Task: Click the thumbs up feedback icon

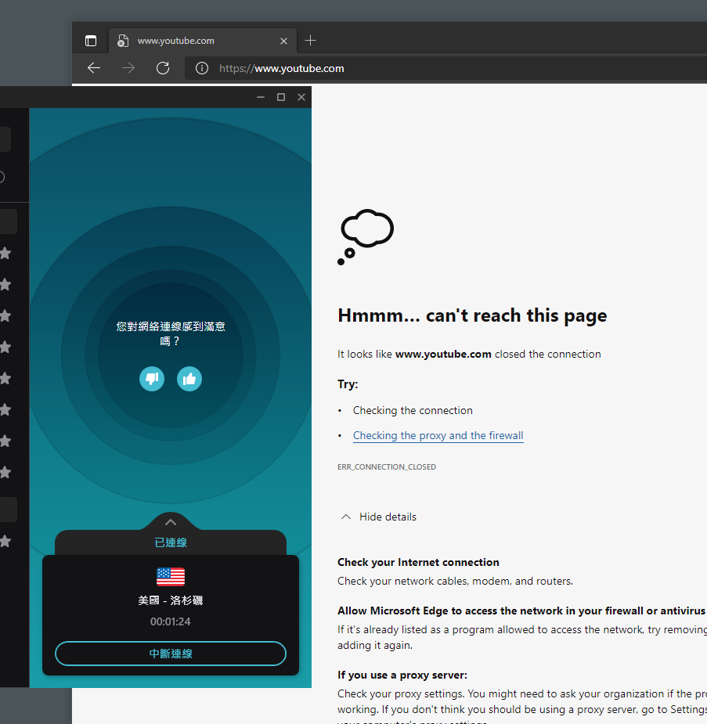Action: click(189, 379)
